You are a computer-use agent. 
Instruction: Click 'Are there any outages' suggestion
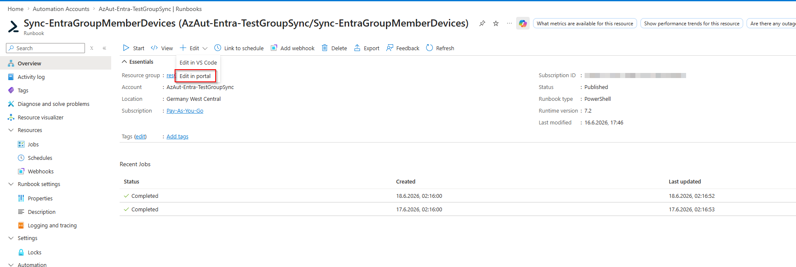pos(771,24)
